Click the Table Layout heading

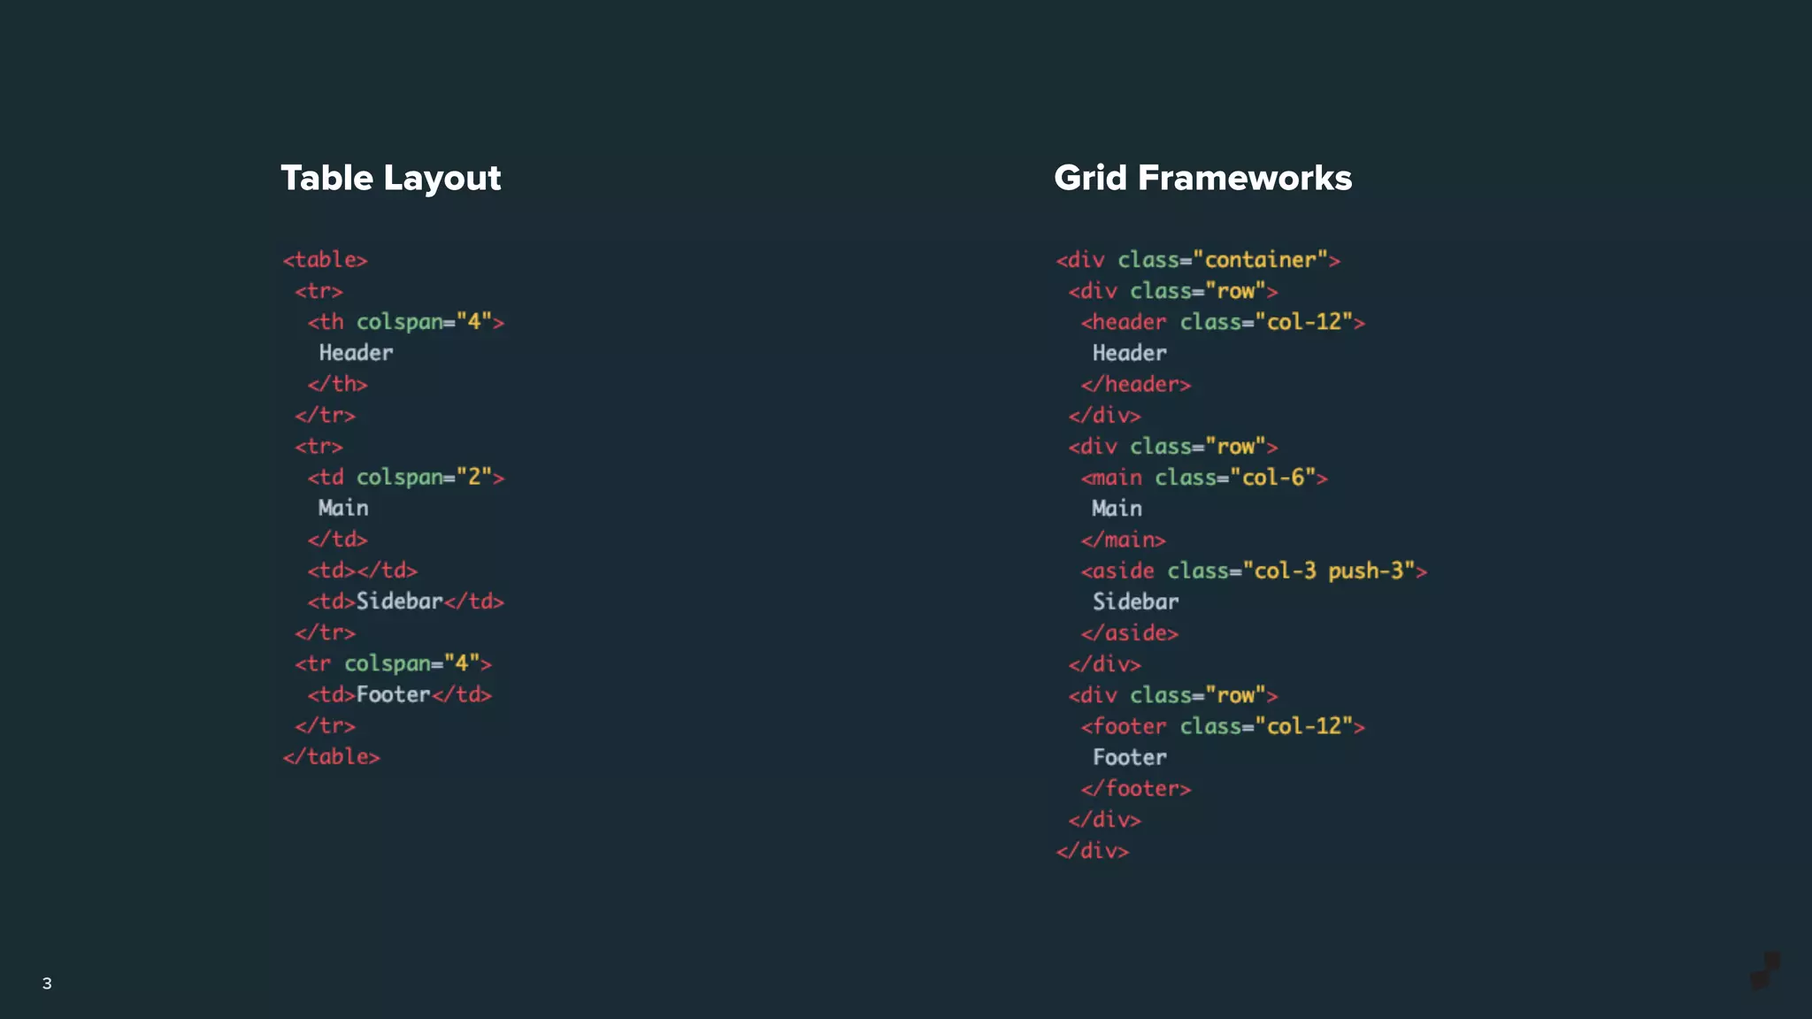(x=390, y=179)
